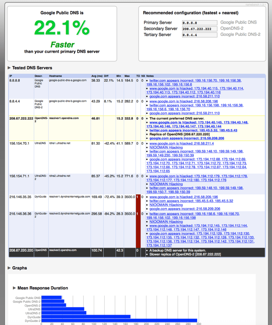Focus the Tertiary Server 8.8.4.4 field
Viewport: 272px width, 325px height.
[x=199, y=35]
